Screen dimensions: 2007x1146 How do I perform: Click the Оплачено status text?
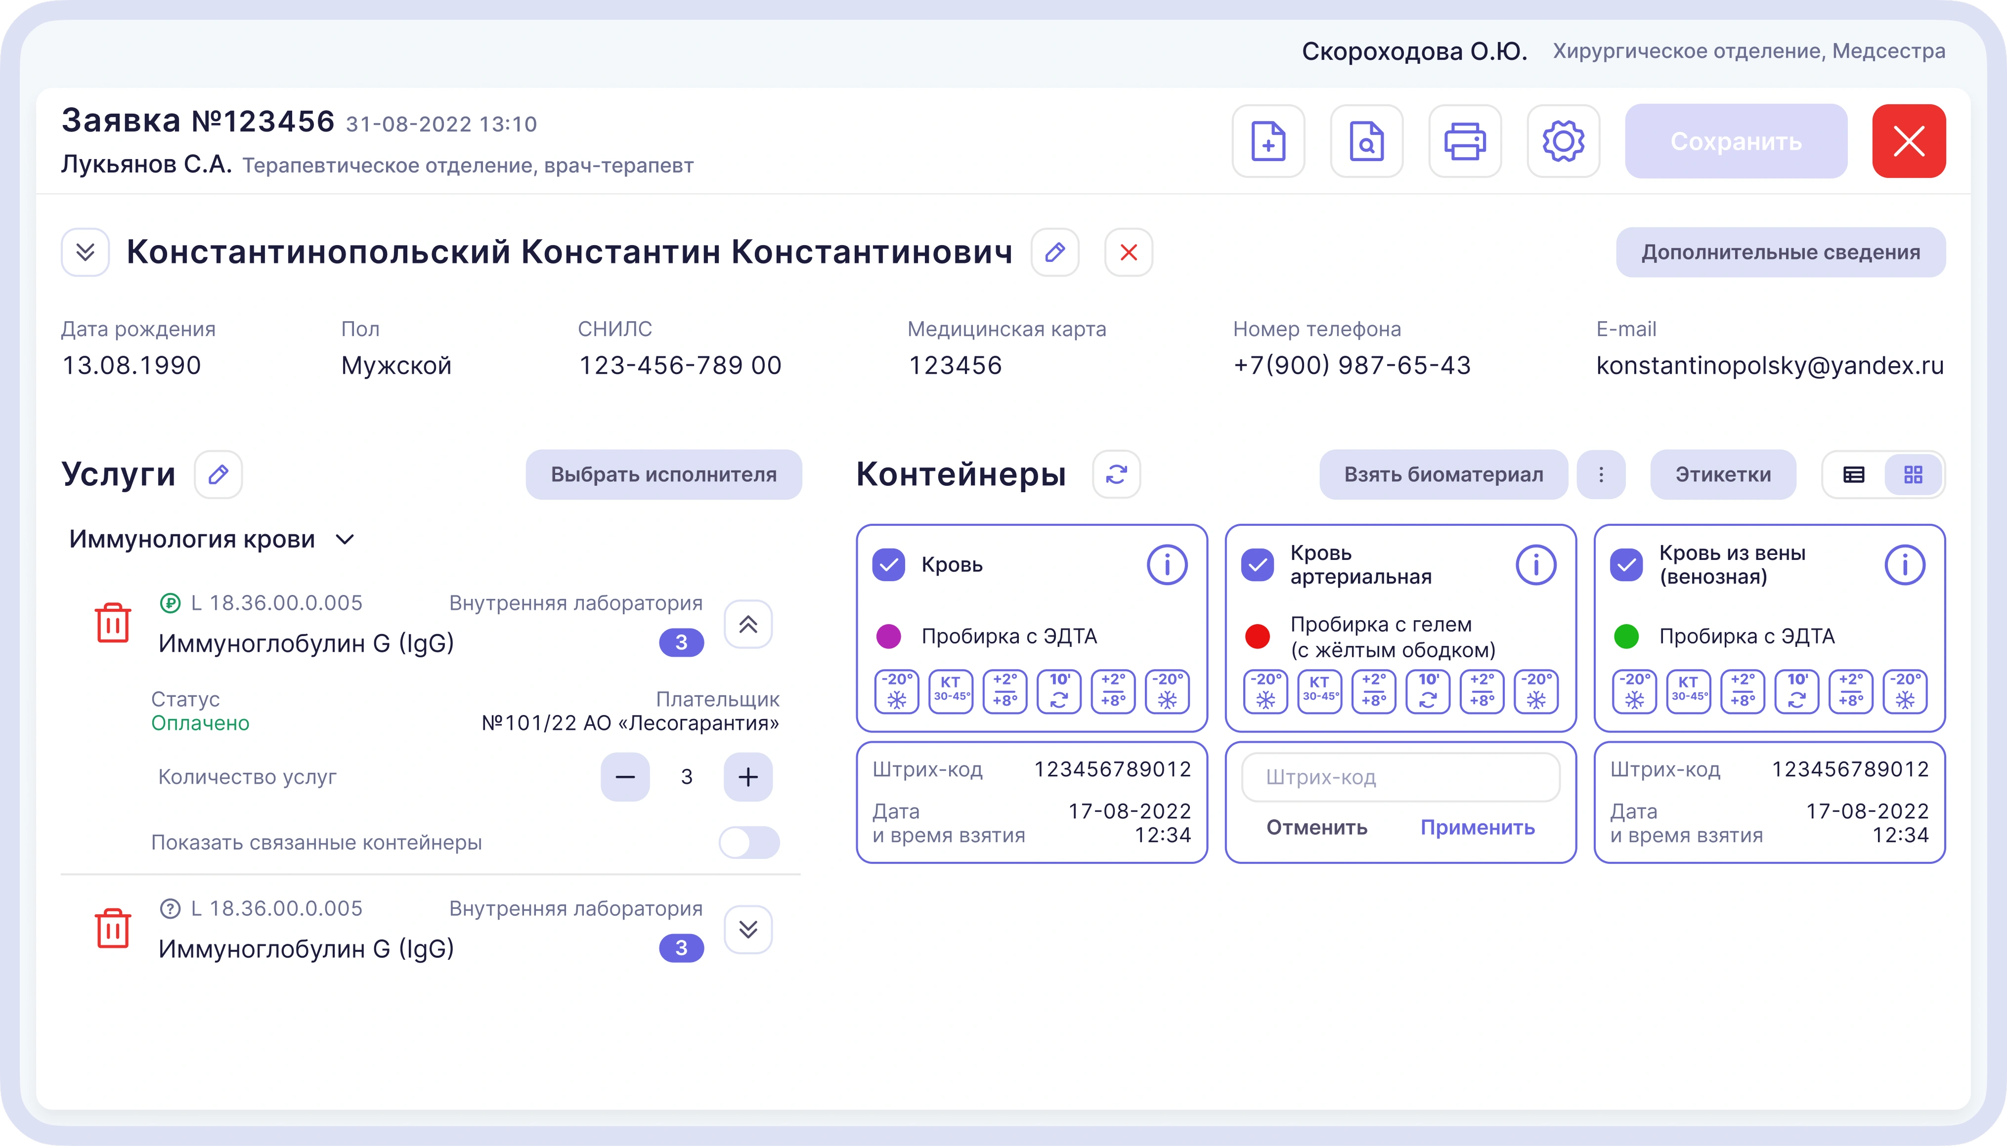[x=200, y=723]
